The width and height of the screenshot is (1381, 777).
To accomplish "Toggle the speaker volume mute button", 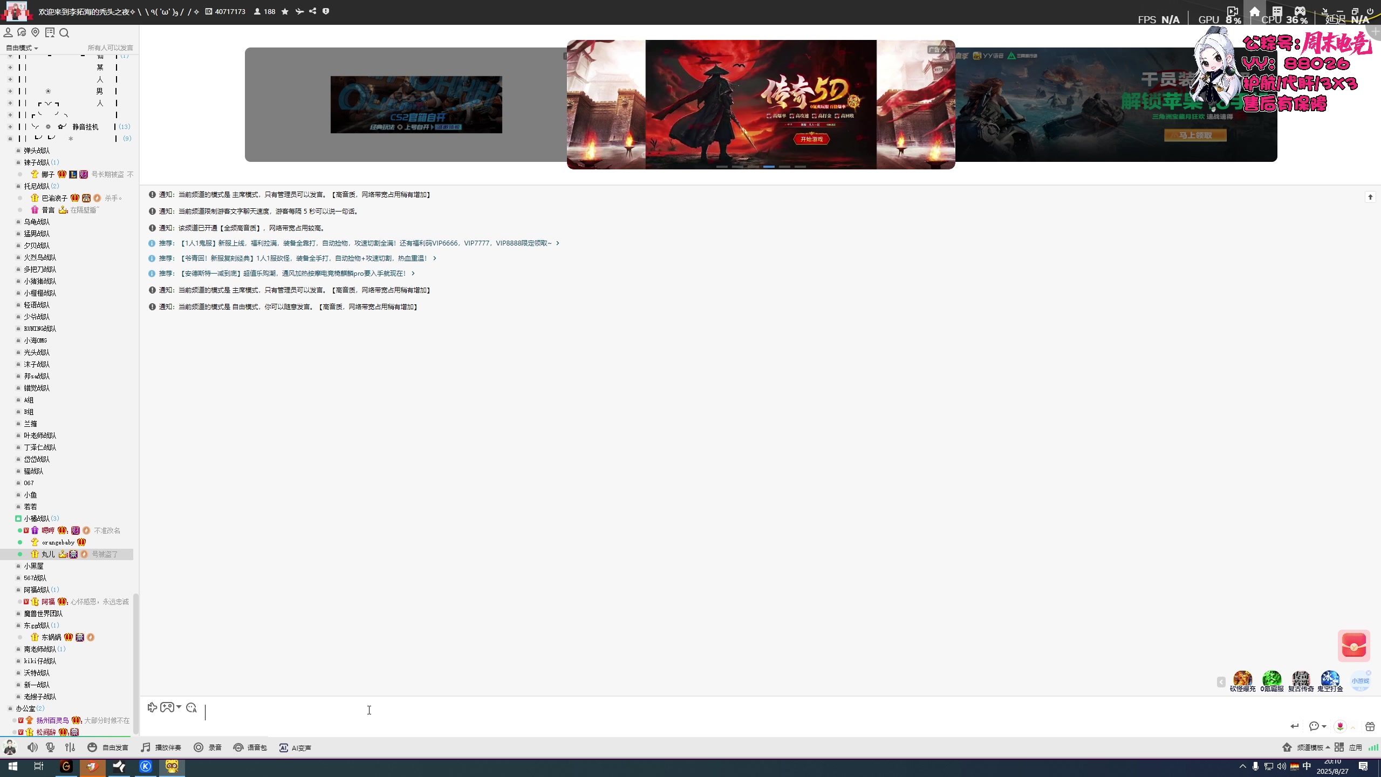I will 33,747.
